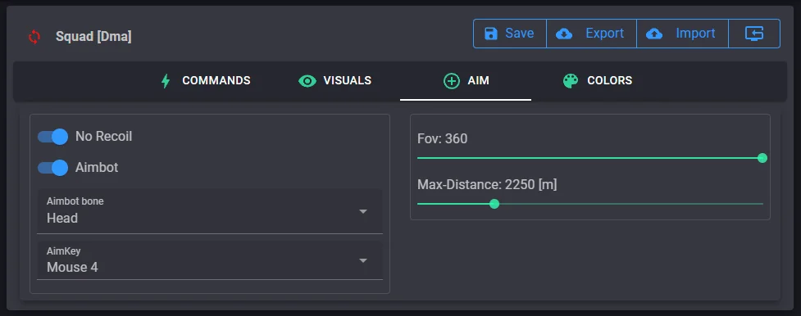Expand the AimKey dropdown arrow
The image size is (801, 316).
363,261
